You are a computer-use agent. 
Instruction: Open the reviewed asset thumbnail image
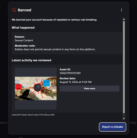pyautogui.click(x=36, y=88)
